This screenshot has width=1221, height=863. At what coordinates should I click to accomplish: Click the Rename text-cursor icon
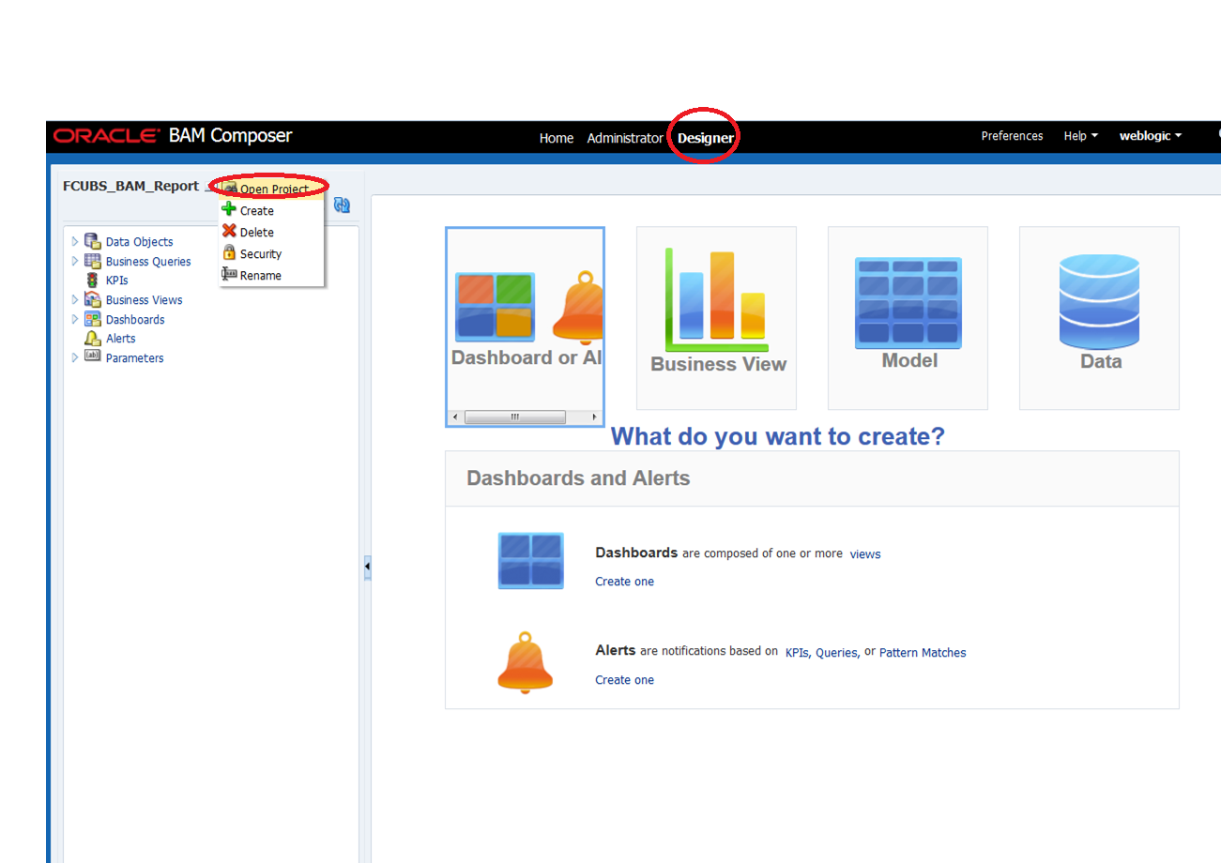229,274
